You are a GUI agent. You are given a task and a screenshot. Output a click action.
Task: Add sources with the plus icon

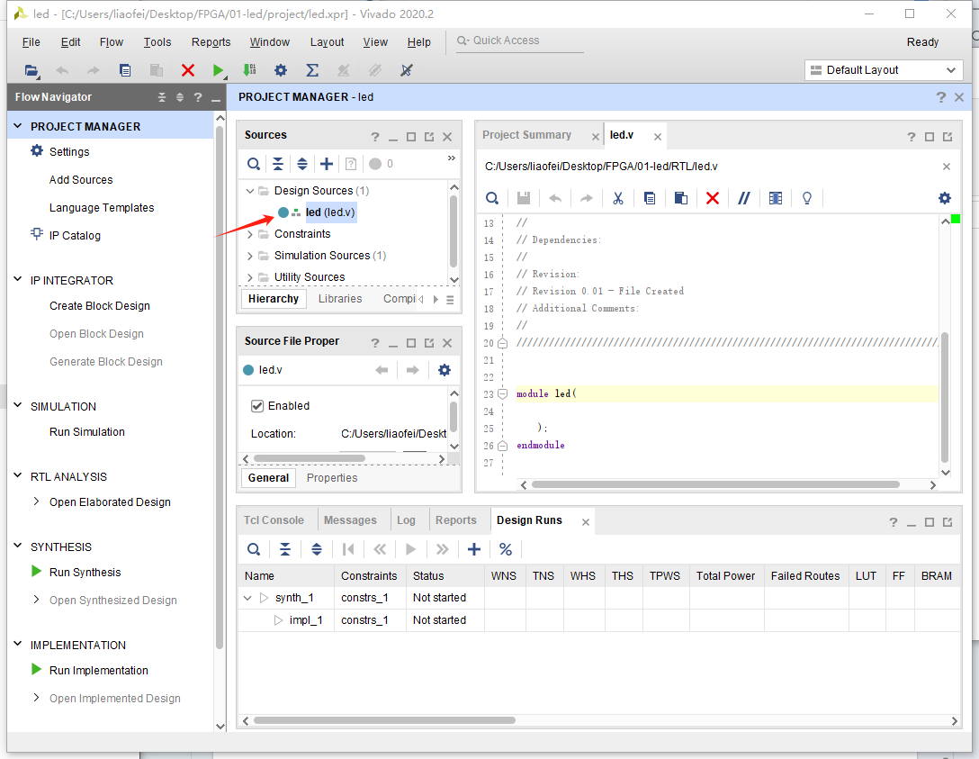point(327,164)
